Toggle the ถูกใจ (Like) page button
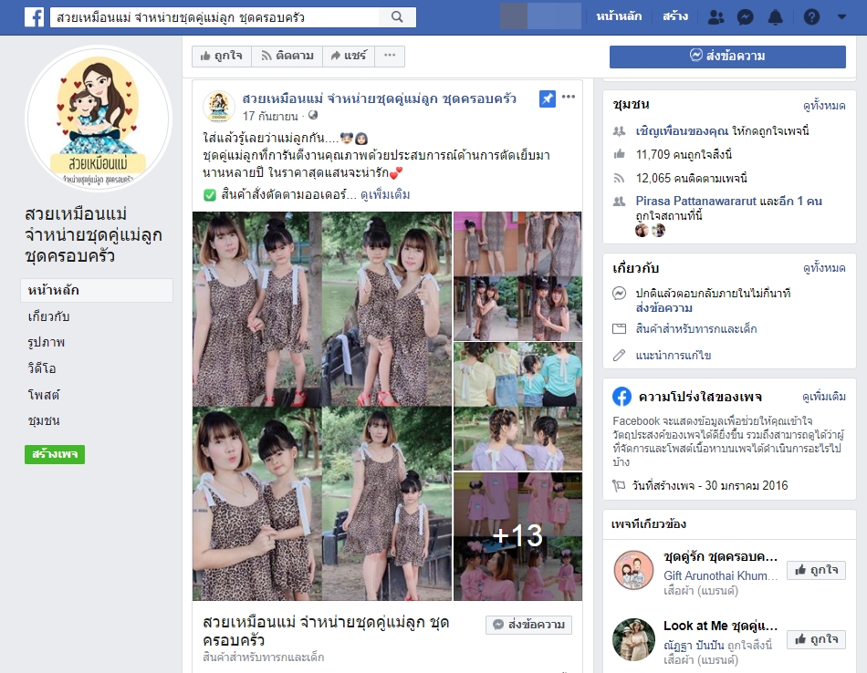867x673 pixels. click(220, 56)
